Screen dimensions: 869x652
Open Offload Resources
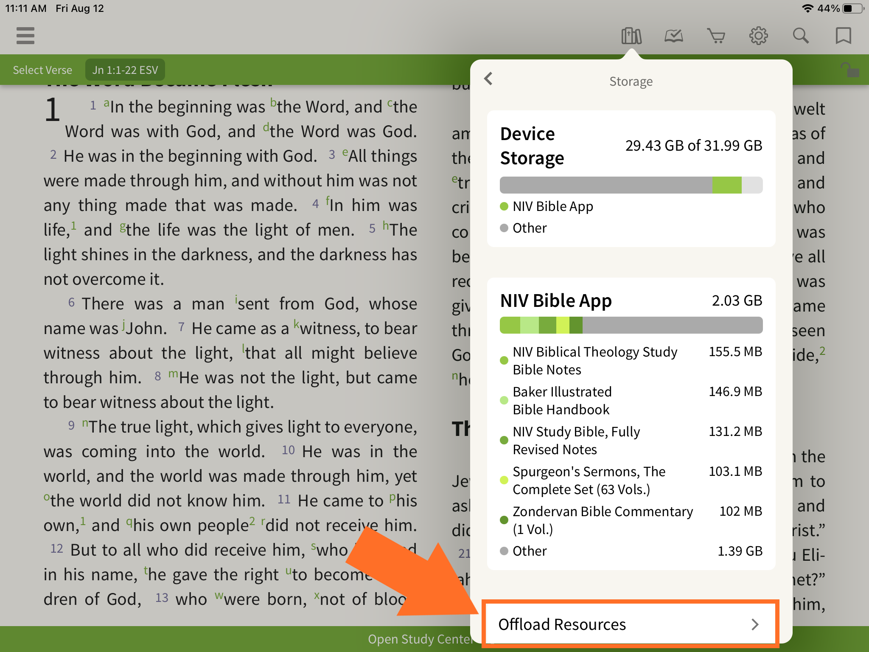(631, 624)
